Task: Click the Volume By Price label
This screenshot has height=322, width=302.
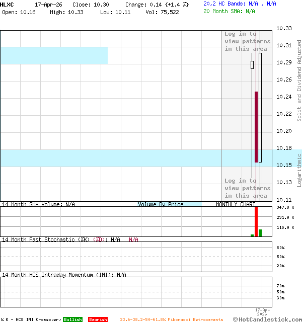Action: click(x=161, y=204)
